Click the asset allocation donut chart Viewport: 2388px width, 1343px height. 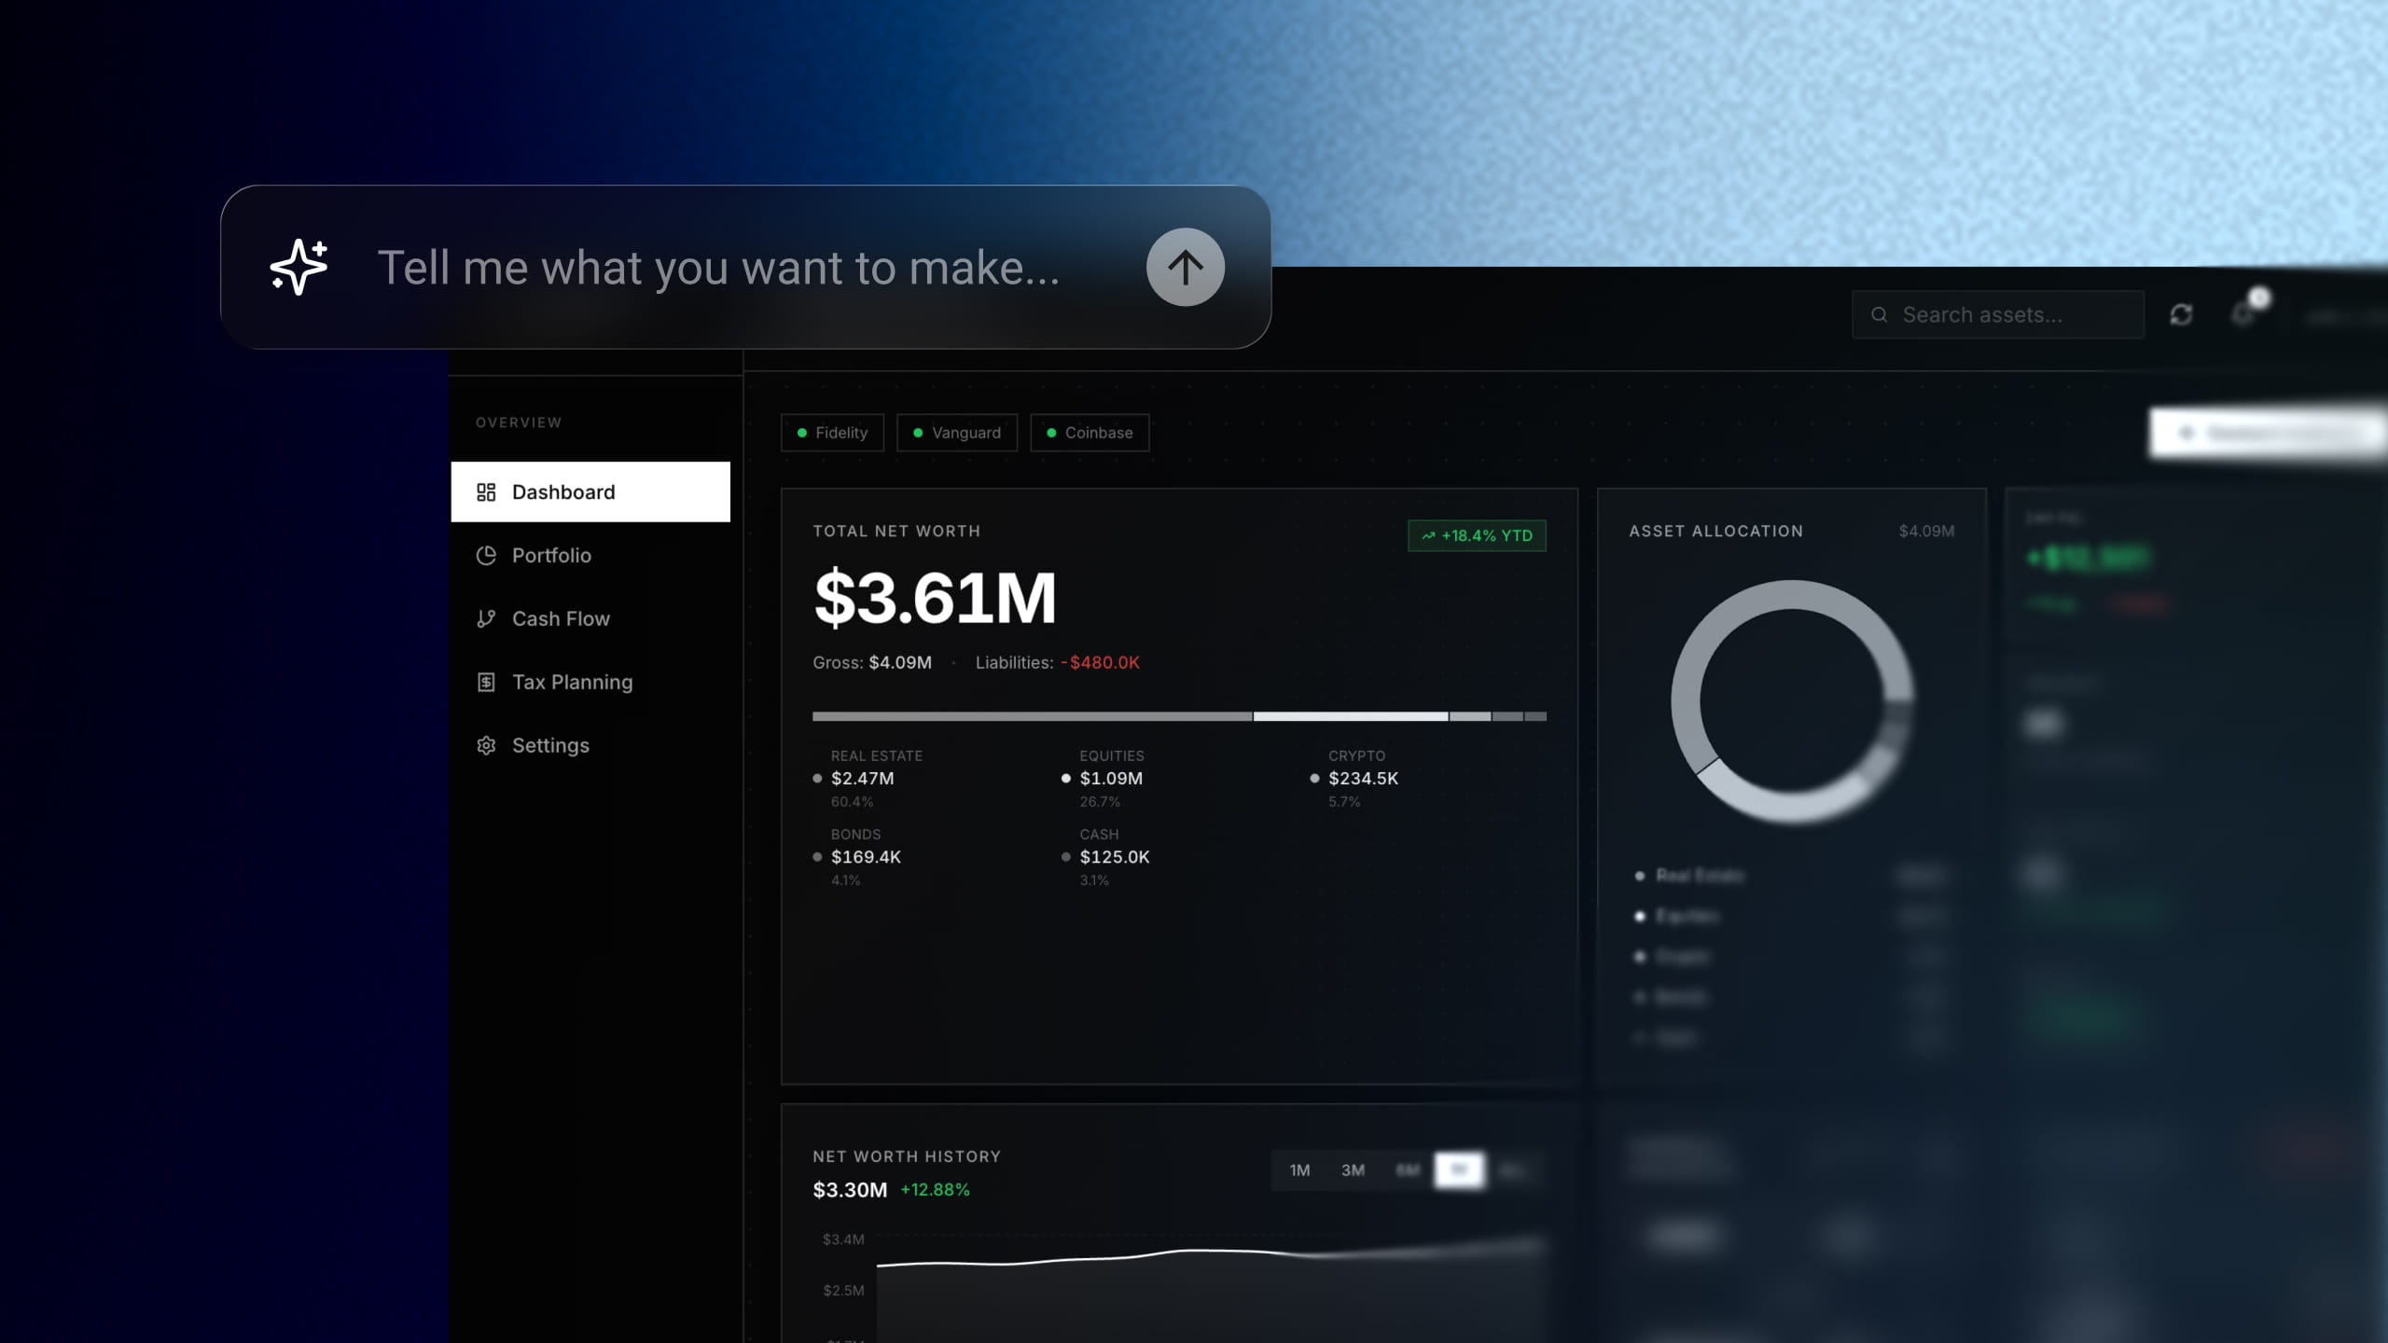pyautogui.click(x=1792, y=701)
